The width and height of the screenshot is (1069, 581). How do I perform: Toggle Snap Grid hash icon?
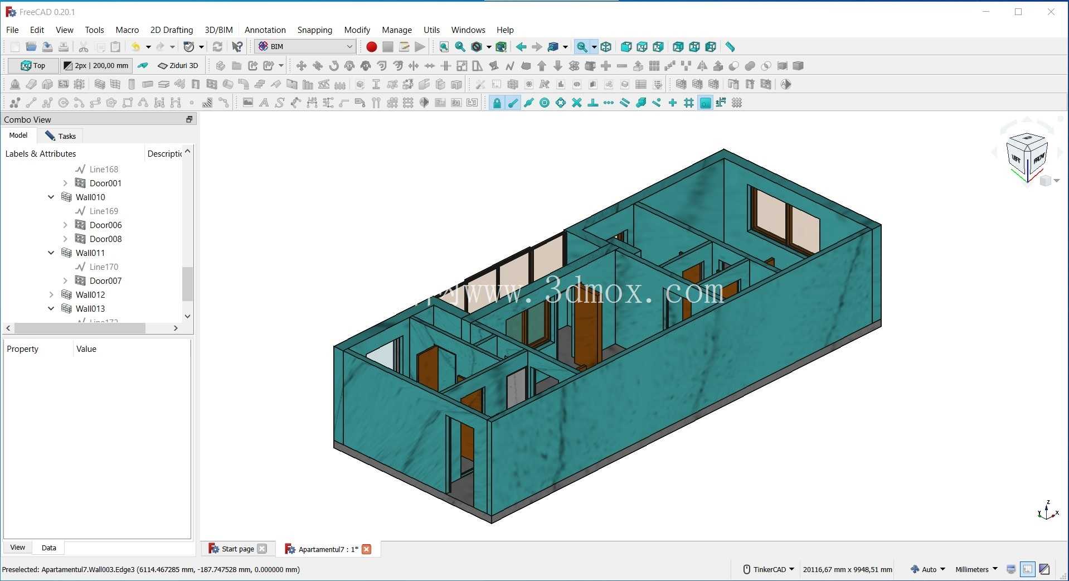tap(689, 103)
